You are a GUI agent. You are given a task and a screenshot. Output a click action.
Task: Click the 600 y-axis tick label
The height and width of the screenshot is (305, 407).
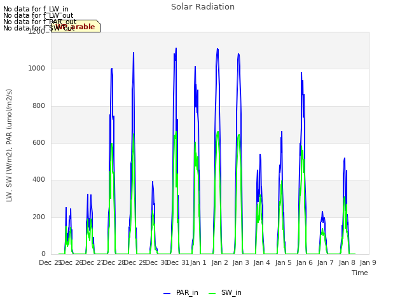click(39, 142)
